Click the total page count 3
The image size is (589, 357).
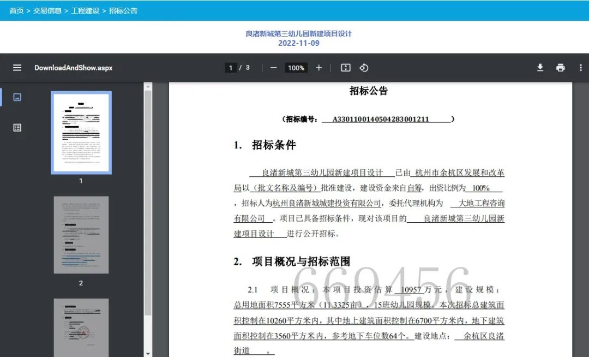[248, 68]
